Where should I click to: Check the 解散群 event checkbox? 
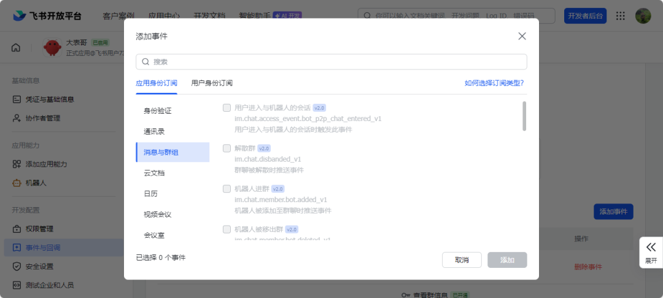pos(227,148)
